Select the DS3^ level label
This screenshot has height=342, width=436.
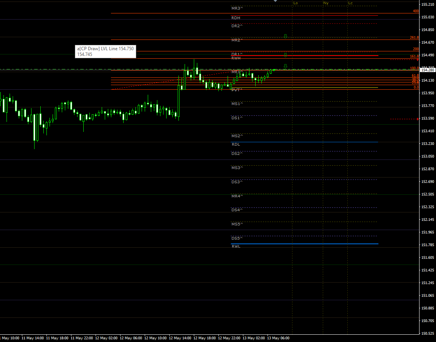[237, 182]
